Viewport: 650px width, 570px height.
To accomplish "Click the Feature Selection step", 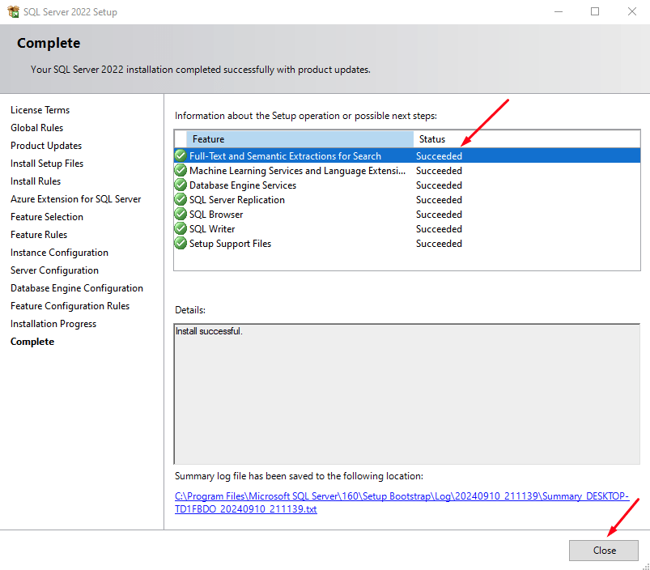I will (47, 217).
